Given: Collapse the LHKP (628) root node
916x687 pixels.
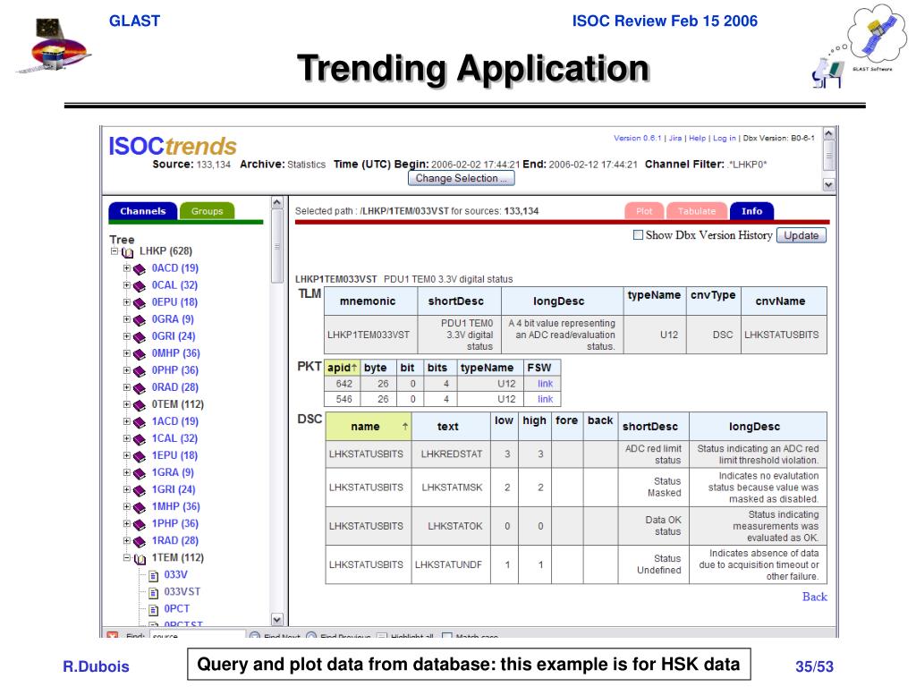Looking at the screenshot, I should tap(114, 251).
